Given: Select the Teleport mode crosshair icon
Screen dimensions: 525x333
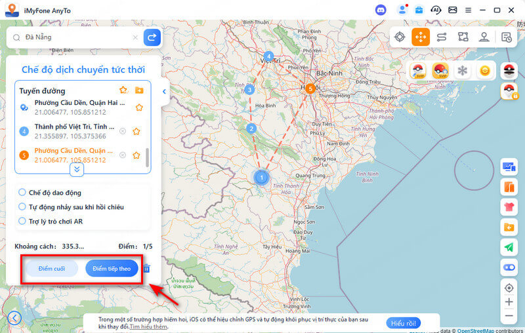Looking at the screenshot, I should pyautogui.click(x=400, y=37).
